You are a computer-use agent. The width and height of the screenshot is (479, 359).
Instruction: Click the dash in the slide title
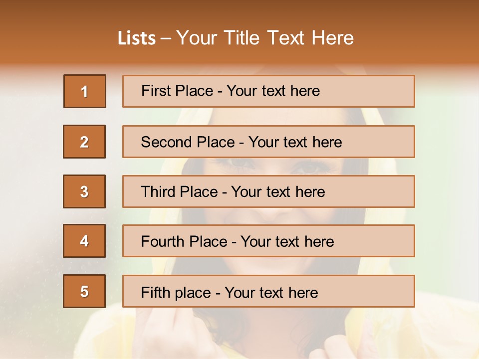pyautogui.click(x=166, y=38)
